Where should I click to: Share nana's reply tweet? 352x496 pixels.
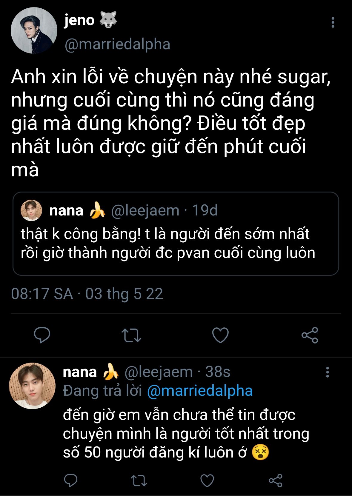(x=275, y=480)
